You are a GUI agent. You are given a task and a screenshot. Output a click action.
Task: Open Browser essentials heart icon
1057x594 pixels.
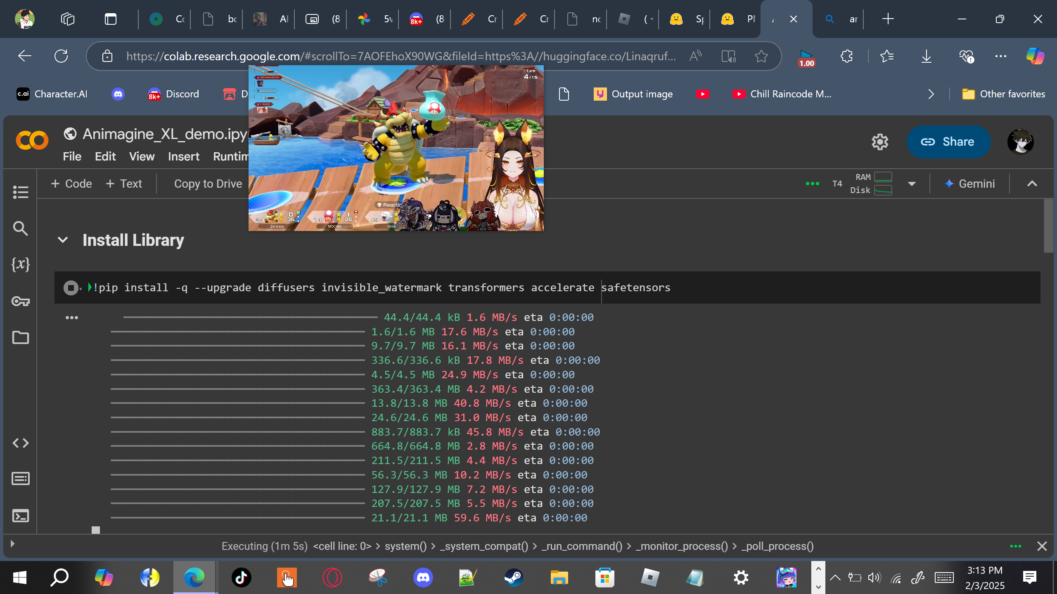coord(966,56)
